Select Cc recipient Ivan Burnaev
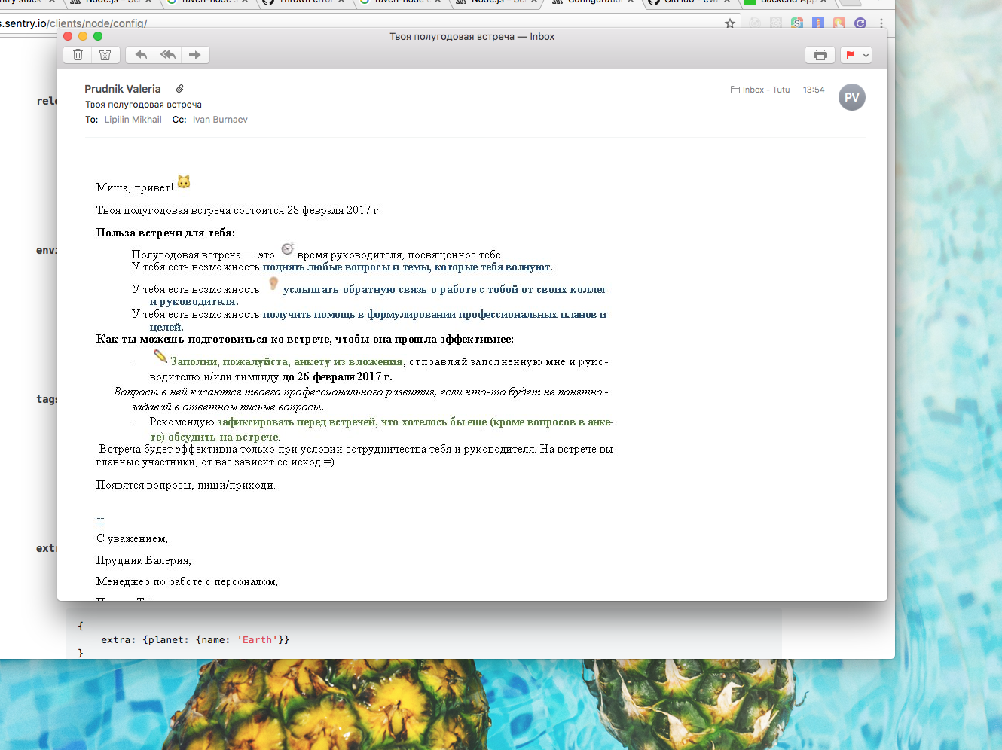1002x750 pixels. coord(220,120)
